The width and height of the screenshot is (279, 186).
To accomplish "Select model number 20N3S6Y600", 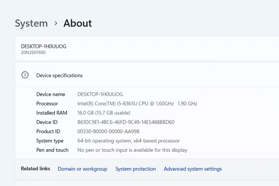I will 33,52.
